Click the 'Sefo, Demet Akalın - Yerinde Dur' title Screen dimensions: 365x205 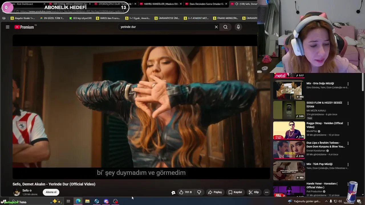point(54,184)
